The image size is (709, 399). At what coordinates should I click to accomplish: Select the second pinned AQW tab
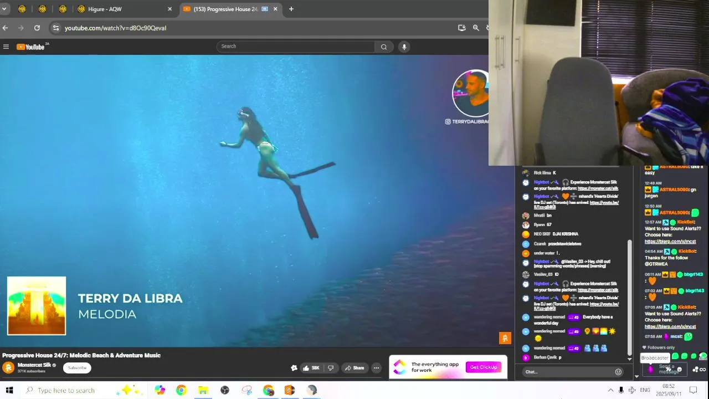click(x=42, y=9)
